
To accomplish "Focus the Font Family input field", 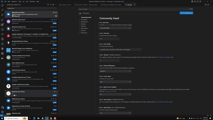I will pyautogui.click(x=120, y=50).
